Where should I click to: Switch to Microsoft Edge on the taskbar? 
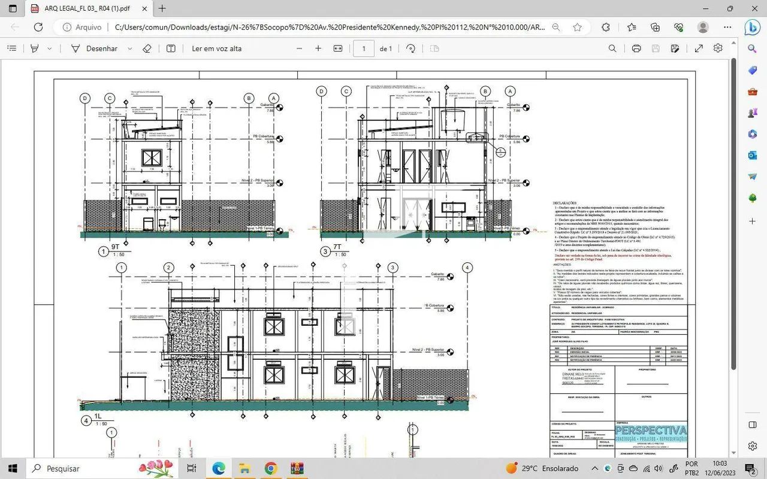pyautogui.click(x=218, y=468)
